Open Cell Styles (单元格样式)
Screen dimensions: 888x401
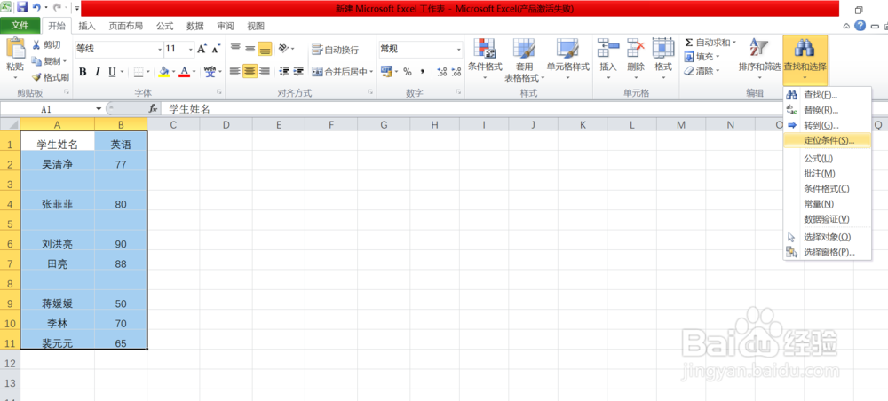click(567, 60)
